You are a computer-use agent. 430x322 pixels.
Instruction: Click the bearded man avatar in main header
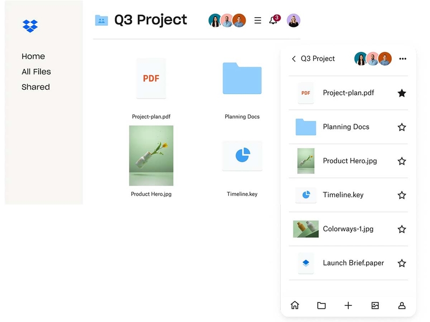(227, 20)
